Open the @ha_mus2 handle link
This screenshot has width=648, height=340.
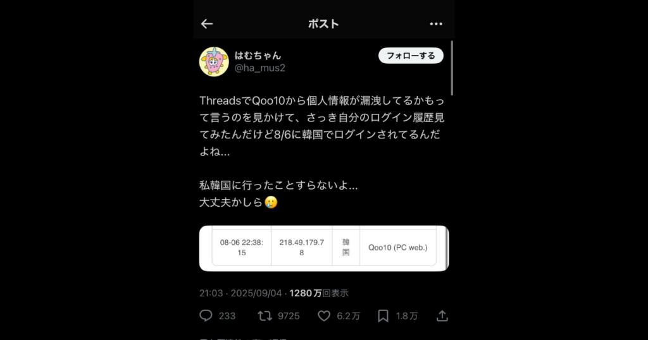(260, 68)
